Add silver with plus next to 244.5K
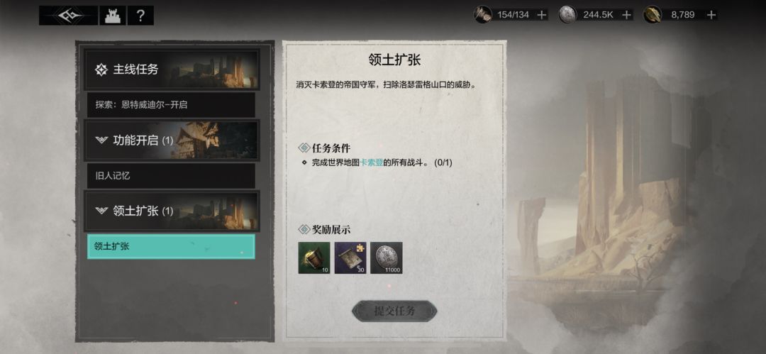 (626, 15)
